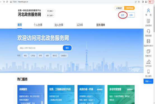Open 视频导办帮办 link in 高频服务 card

pyautogui.click(x=24, y=96)
